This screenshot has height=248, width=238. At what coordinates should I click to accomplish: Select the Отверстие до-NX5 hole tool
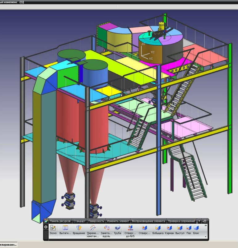click(130, 231)
